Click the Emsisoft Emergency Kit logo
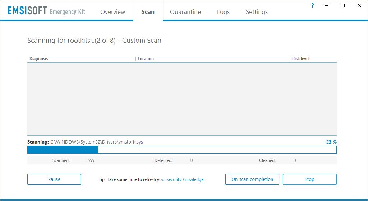The image size is (368, 201). 46,11
